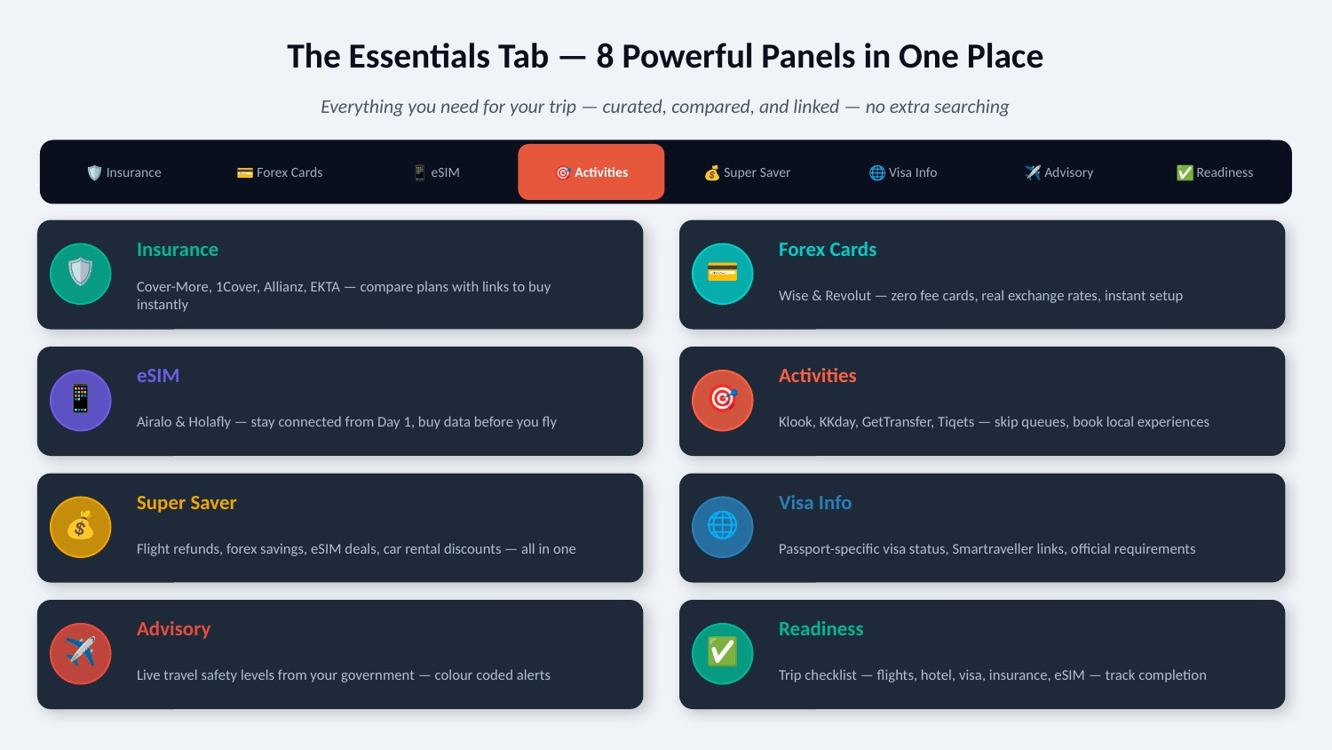The image size is (1332, 750).
Task: Select the eSIM tab
Action: 436,172
